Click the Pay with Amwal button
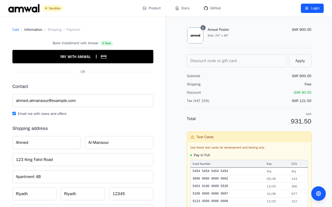332x207 pixels. (x=83, y=57)
